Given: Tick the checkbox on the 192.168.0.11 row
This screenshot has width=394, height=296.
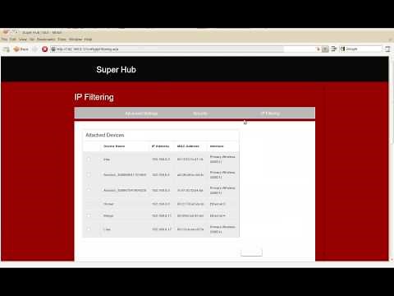Looking at the screenshot, I should [x=89, y=215].
